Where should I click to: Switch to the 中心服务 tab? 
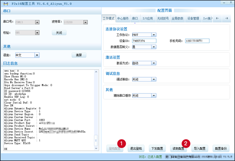point(123,19)
